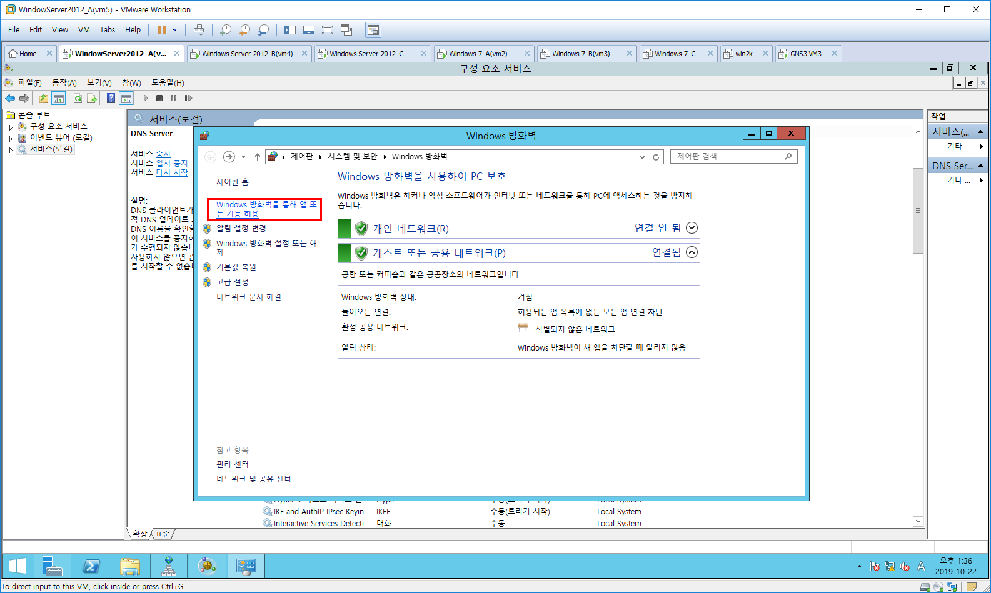Open 동작(A) menu in MMC console

[64, 82]
